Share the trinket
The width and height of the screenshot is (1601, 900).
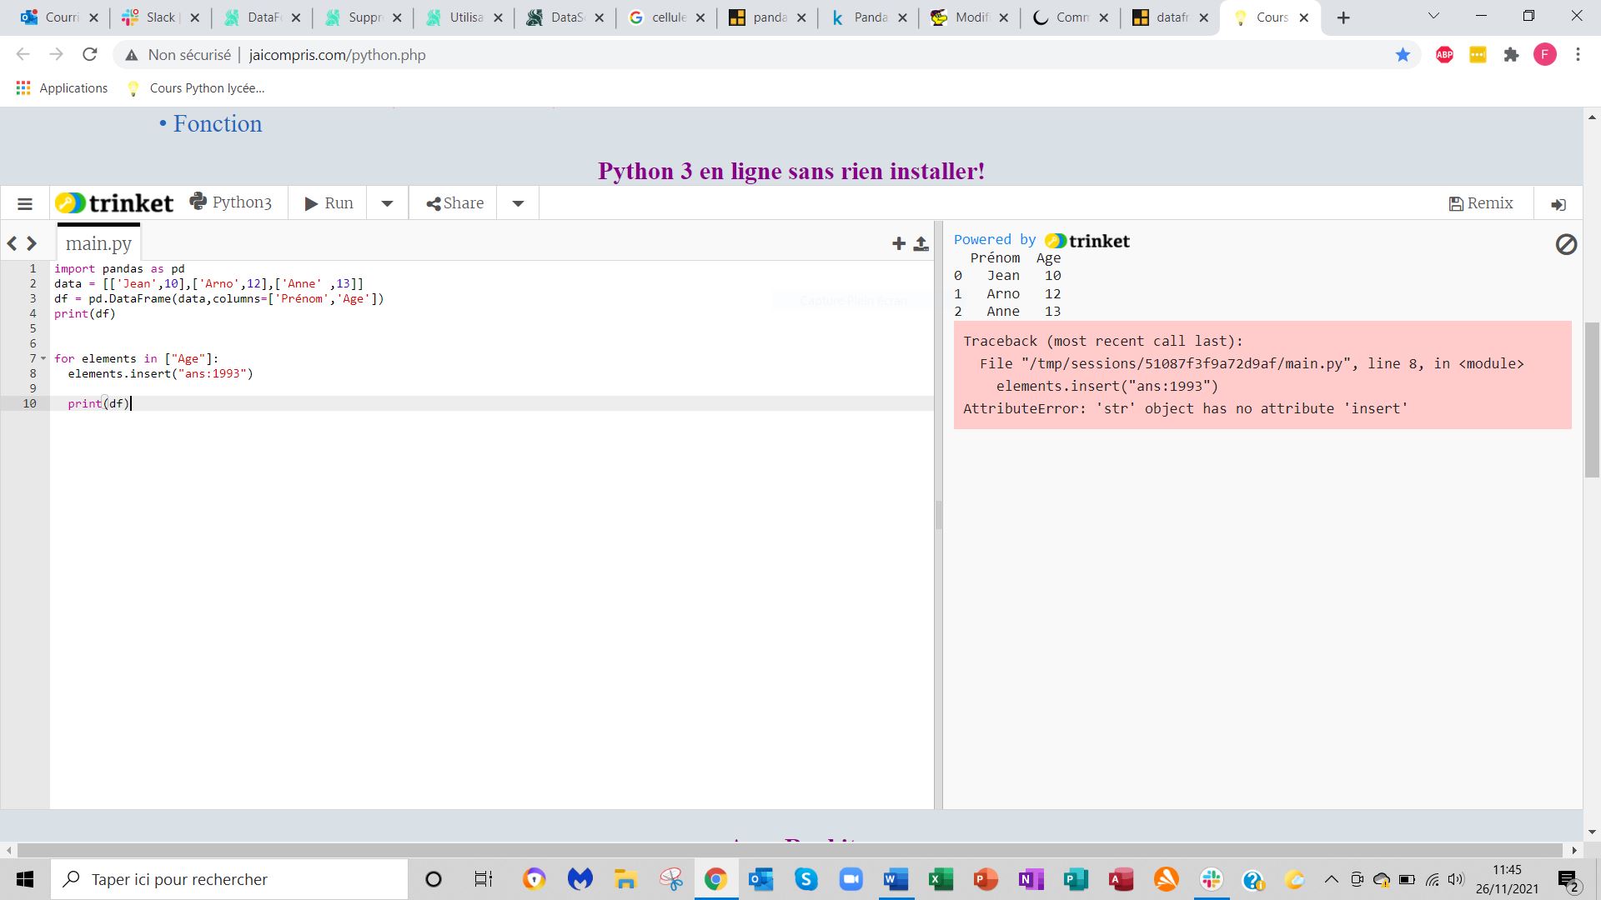[x=454, y=203]
